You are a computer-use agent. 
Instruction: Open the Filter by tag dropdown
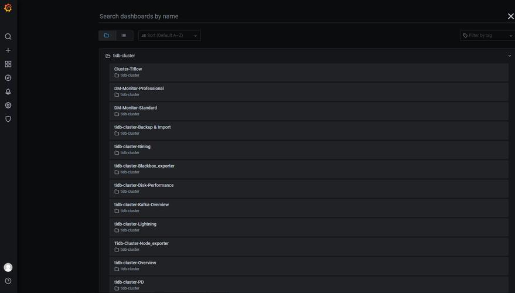pos(487,36)
